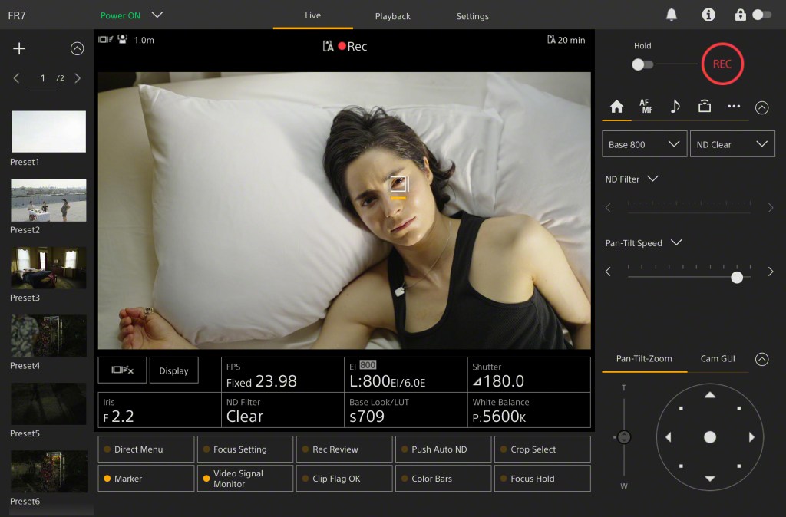Open the audio settings panel
The width and height of the screenshot is (786, 517).
675,106
